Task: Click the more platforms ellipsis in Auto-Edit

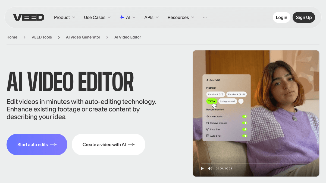Action: [241, 101]
